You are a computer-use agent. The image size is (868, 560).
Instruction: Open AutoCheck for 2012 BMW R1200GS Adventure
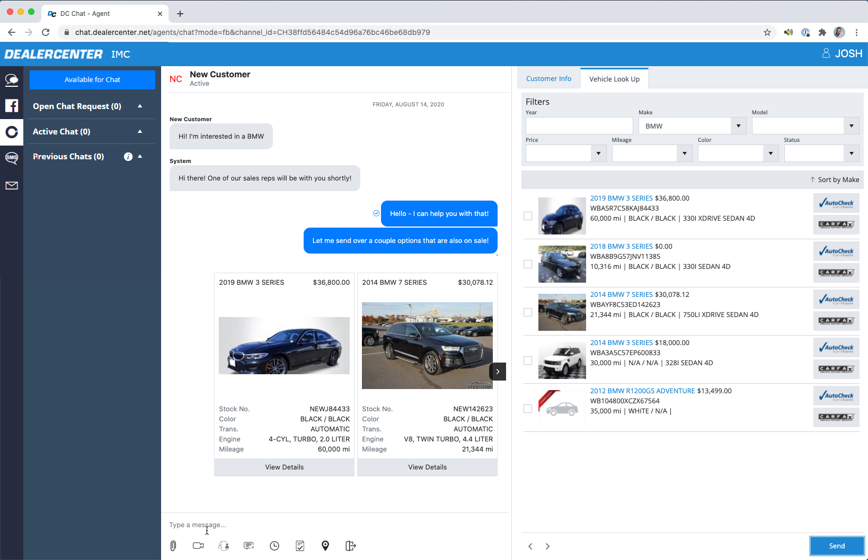click(836, 396)
